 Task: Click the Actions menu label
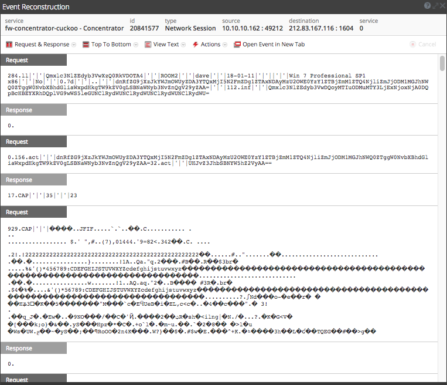(210, 44)
